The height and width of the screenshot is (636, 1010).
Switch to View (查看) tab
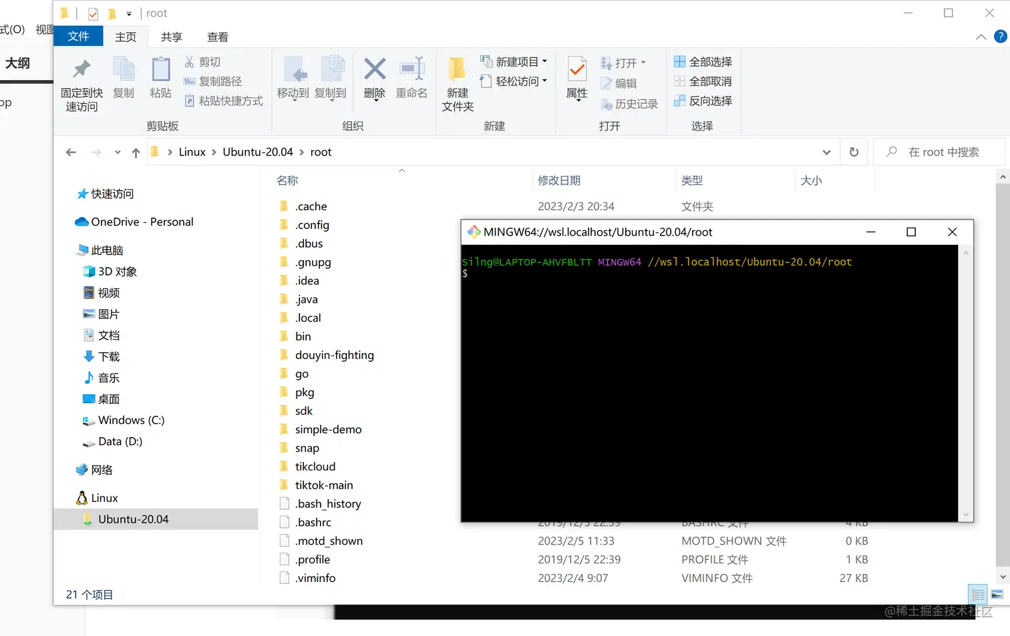[x=218, y=37]
